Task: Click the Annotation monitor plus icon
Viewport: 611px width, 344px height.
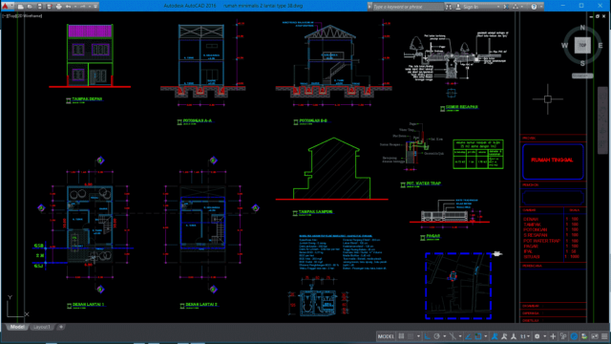Action: pyautogui.click(x=553, y=336)
